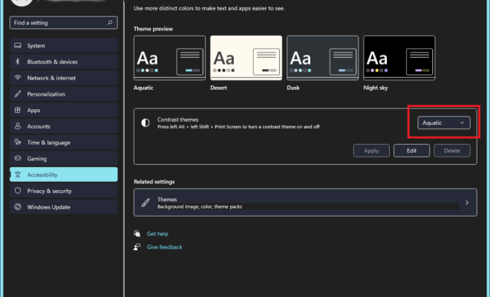The width and height of the screenshot is (490, 297).
Task: Click the Desert theme name label
Action: coord(218,88)
